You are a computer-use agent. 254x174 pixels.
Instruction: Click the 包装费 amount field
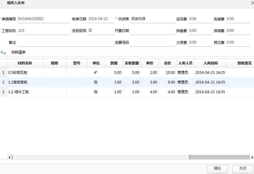click(238, 19)
